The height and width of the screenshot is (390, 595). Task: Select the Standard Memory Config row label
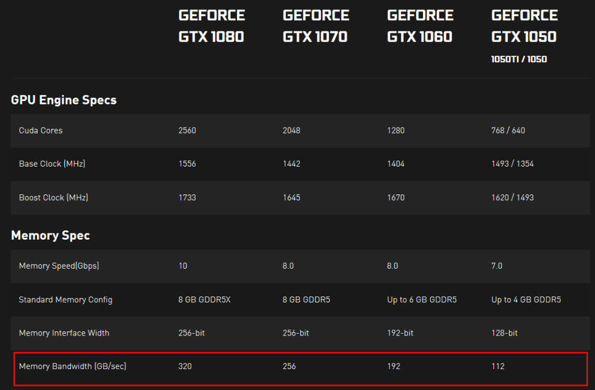pos(66,300)
